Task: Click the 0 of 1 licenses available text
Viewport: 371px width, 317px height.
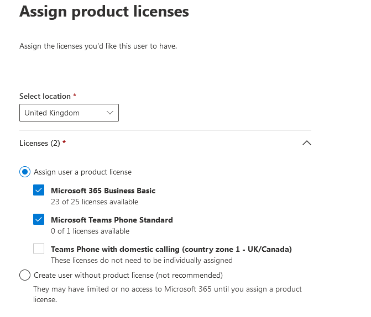Action: (90, 231)
